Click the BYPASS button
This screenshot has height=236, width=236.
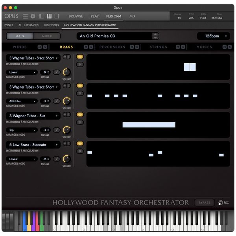tap(205, 203)
